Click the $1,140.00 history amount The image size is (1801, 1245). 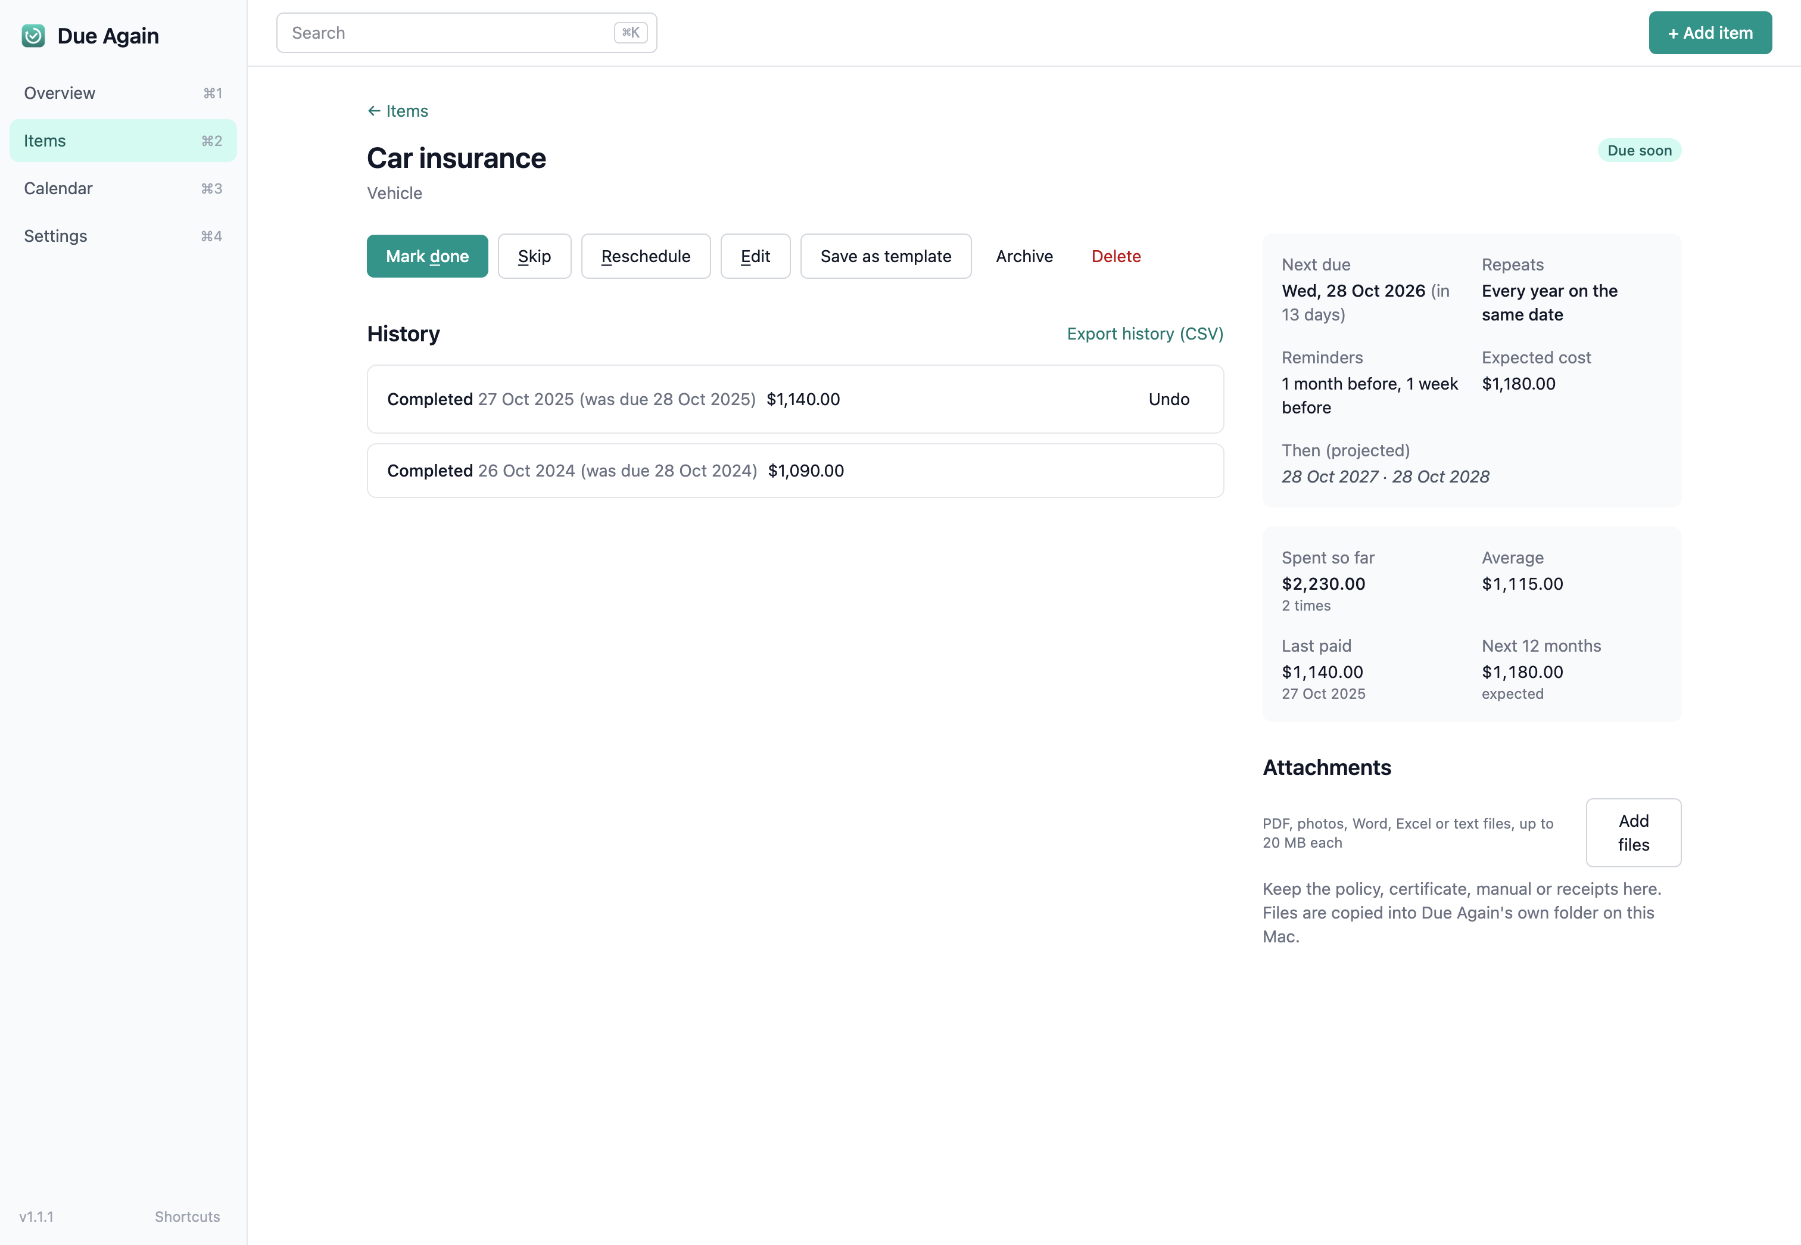(x=803, y=399)
